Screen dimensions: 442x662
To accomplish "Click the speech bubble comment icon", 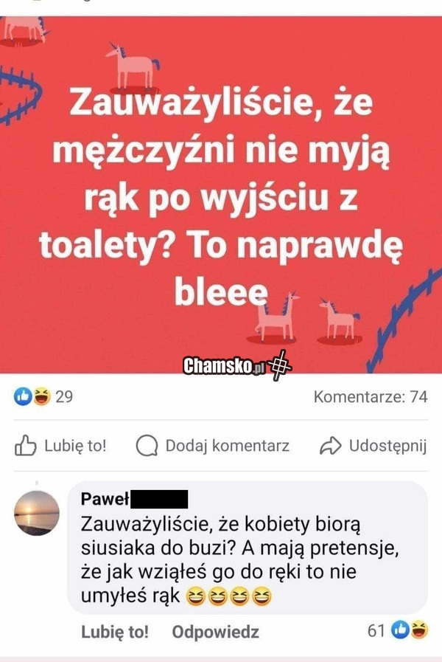I will [147, 446].
